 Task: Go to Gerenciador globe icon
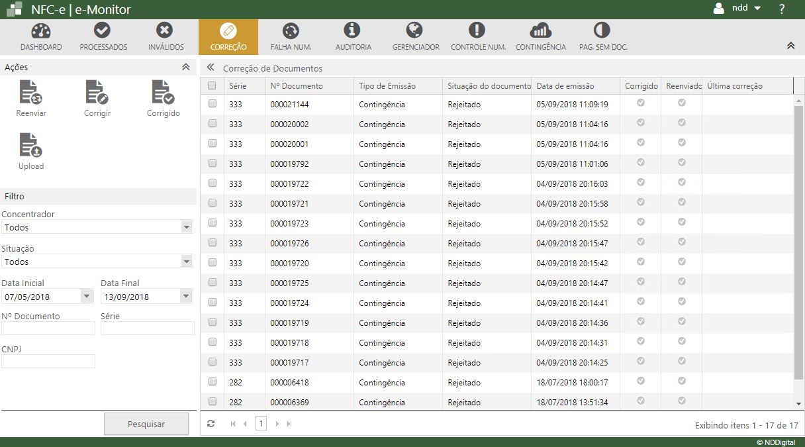tap(415, 30)
